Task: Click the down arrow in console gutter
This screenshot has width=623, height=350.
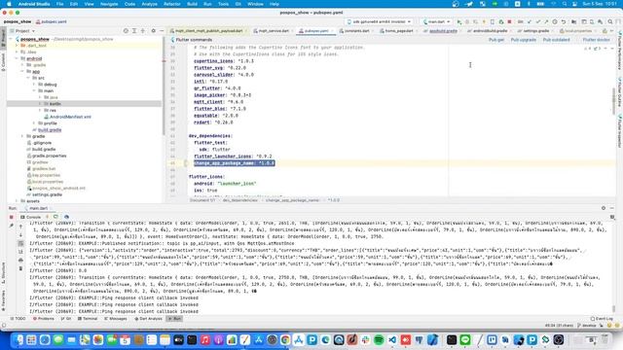Action: pyautogui.click(x=21, y=235)
